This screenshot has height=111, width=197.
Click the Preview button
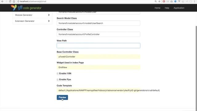tap(62, 97)
